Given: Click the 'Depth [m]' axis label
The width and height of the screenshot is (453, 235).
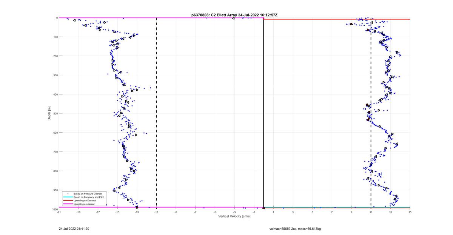Looking at the screenshot, I should coord(49,113).
